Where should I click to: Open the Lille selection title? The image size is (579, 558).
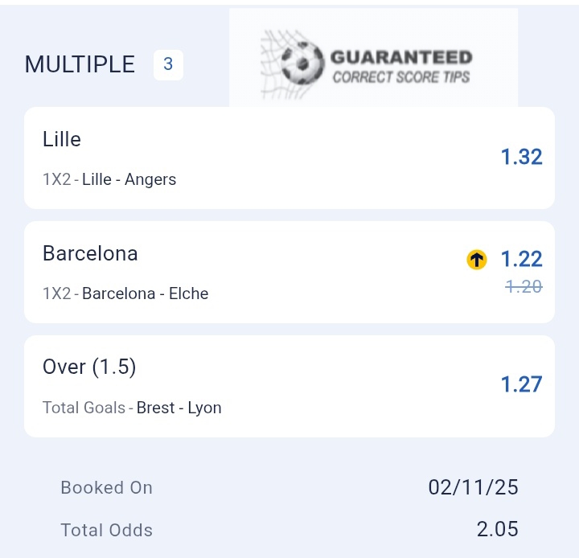(x=62, y=139)
